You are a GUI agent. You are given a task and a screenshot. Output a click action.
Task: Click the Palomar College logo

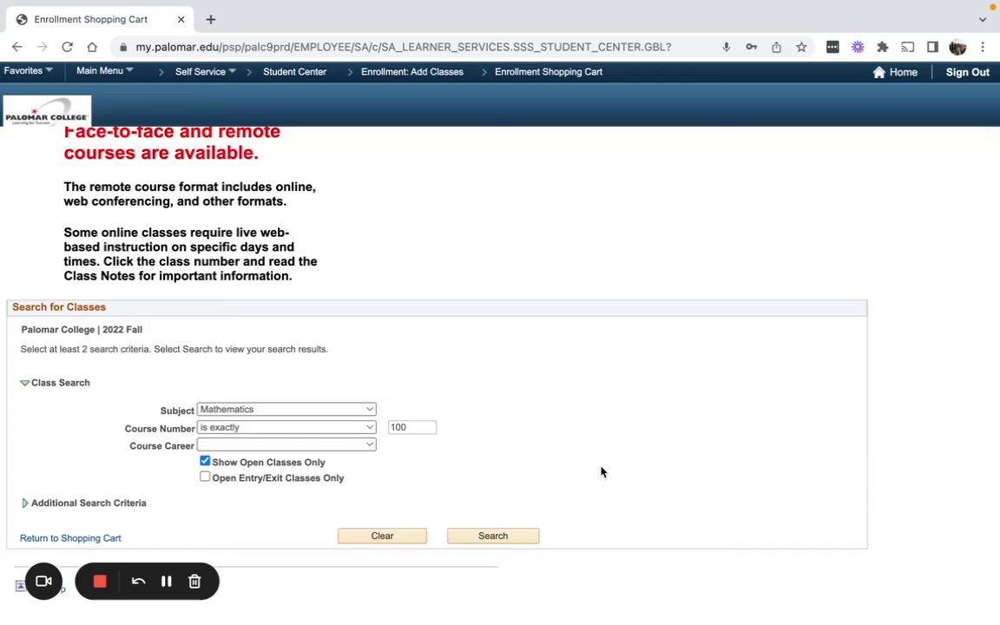pos(47,111)
